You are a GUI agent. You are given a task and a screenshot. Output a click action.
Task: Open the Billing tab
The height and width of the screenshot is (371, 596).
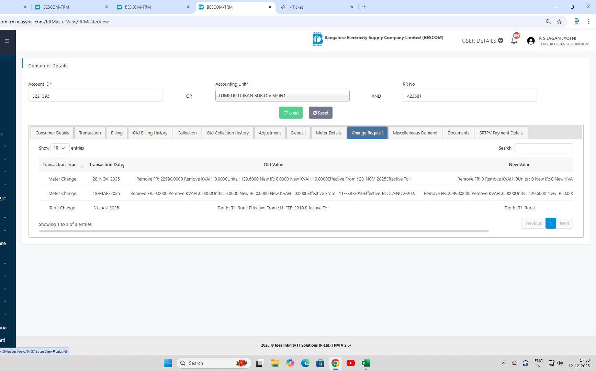click(x=117, y=133)
